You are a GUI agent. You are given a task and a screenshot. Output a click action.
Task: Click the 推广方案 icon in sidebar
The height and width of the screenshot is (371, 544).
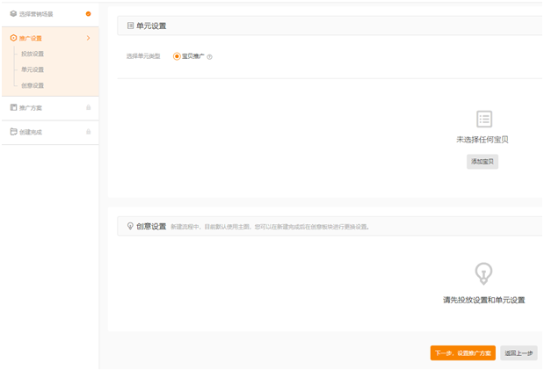click(13, 107)
